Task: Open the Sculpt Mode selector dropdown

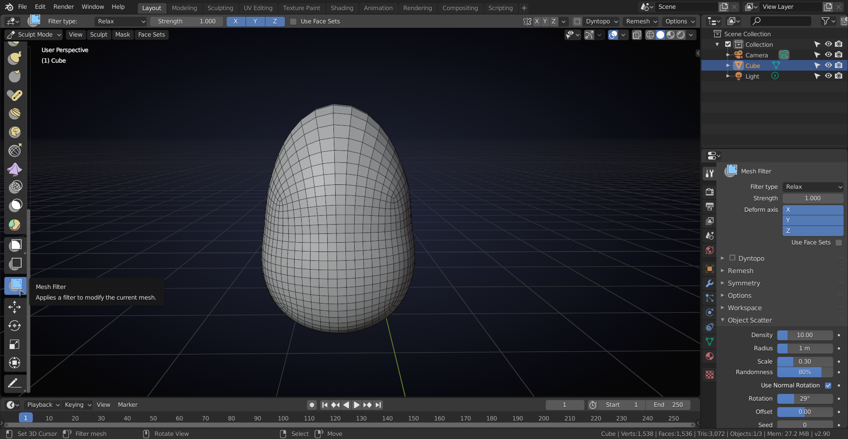Action: click(34, 35)
